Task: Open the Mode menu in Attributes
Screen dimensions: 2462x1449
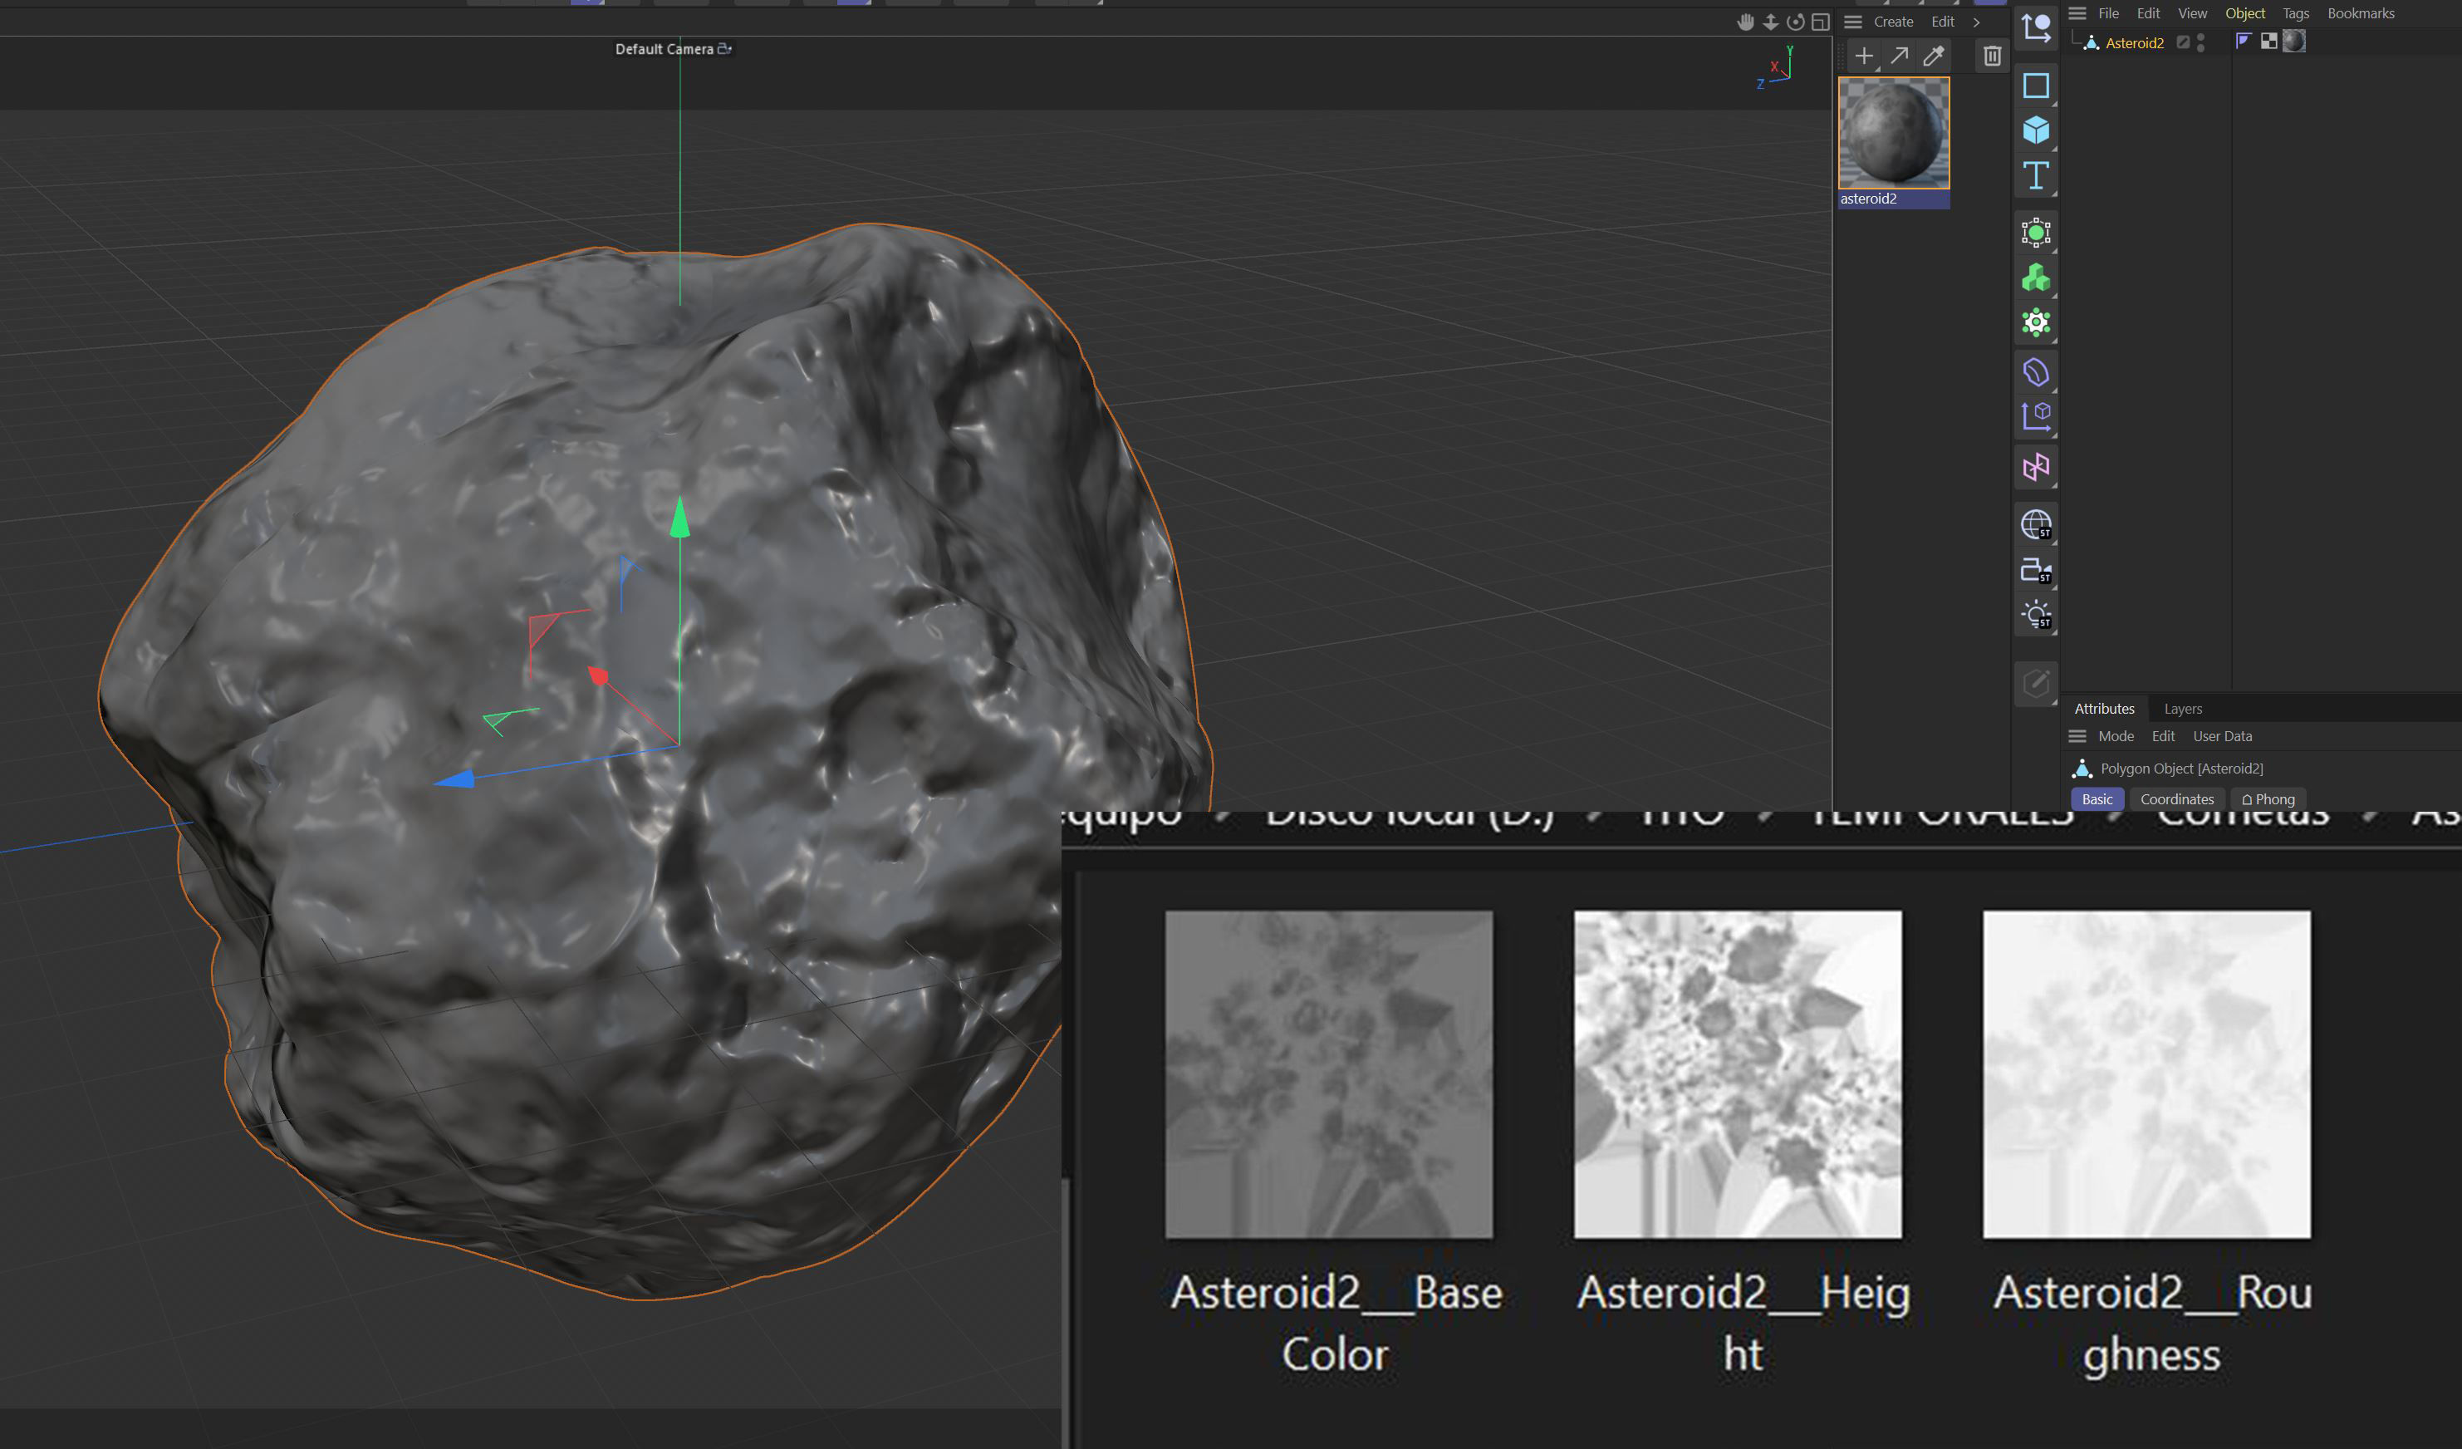Action: 2116,737
